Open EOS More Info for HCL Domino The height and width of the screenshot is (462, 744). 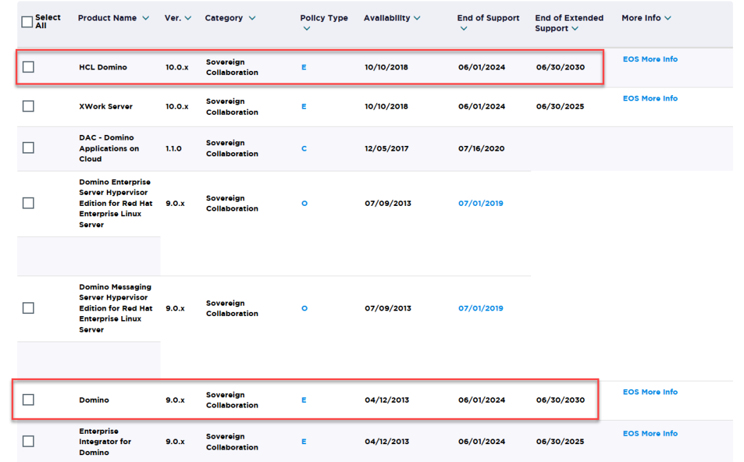tap(650, 59)
